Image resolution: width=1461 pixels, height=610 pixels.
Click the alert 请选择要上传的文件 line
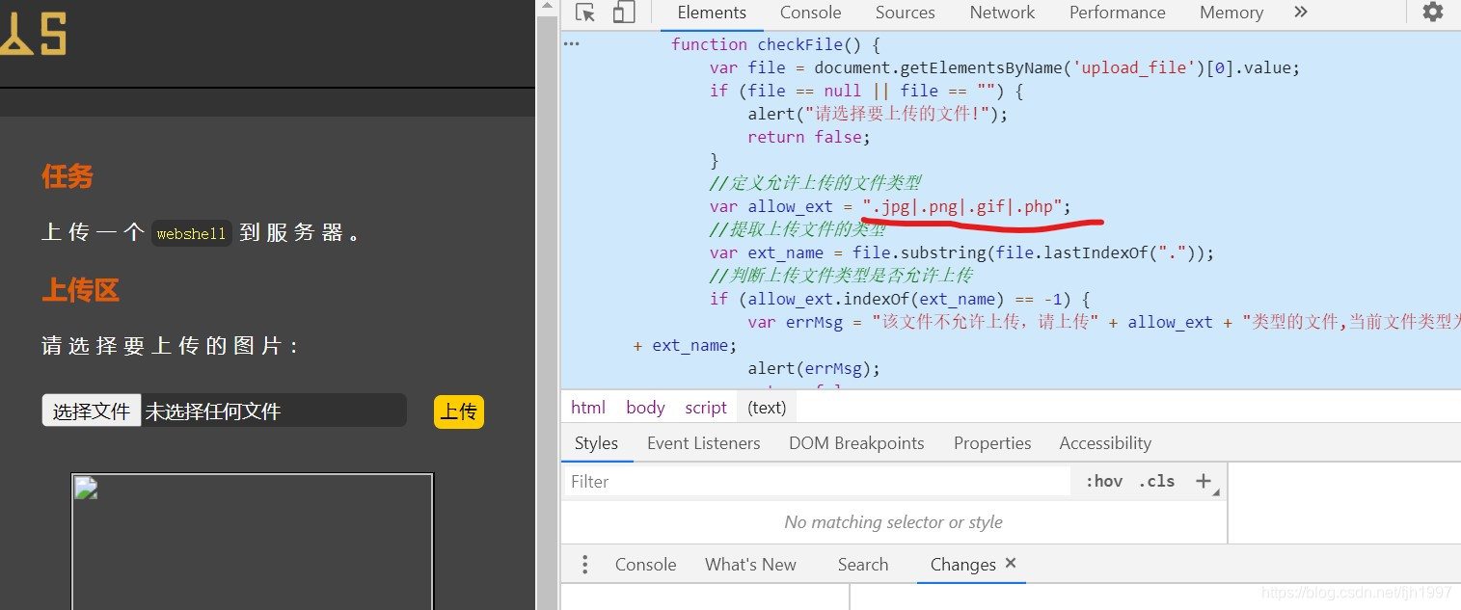pos(878,114)
